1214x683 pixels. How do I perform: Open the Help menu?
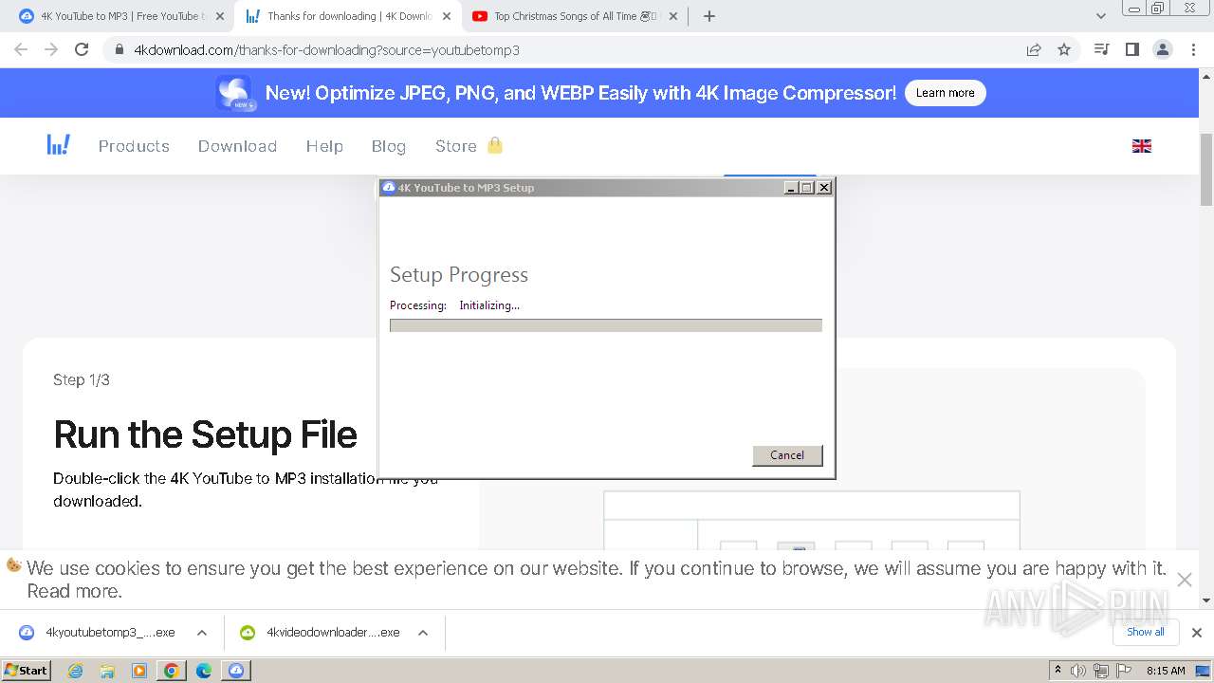[x=324, y=146]
